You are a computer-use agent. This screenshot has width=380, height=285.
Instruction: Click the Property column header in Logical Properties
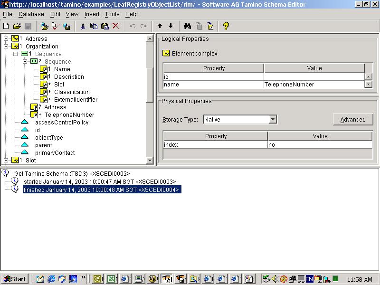pos(214,68)
